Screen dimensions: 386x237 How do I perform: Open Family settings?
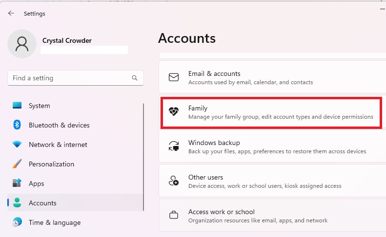(271, 112)
